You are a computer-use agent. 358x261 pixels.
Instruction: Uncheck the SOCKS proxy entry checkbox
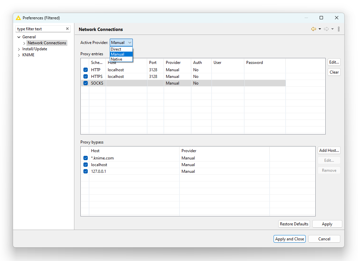point(86,83)
